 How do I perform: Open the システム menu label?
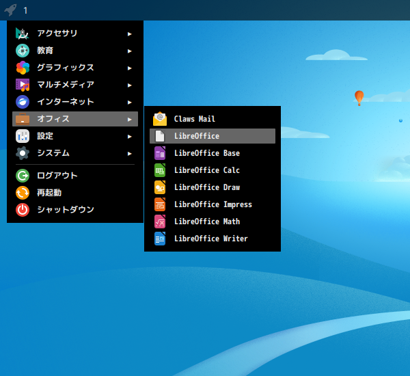53,153
